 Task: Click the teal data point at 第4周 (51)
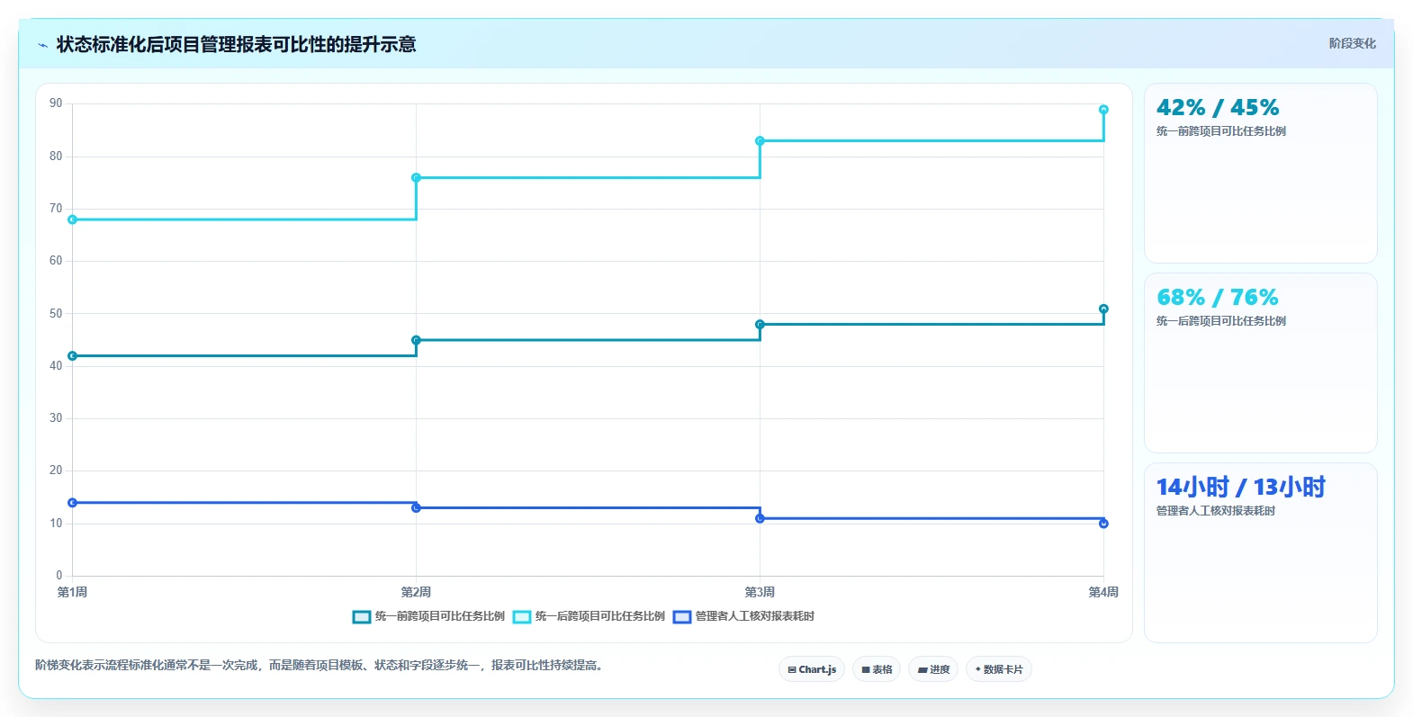pos(1103,309)
